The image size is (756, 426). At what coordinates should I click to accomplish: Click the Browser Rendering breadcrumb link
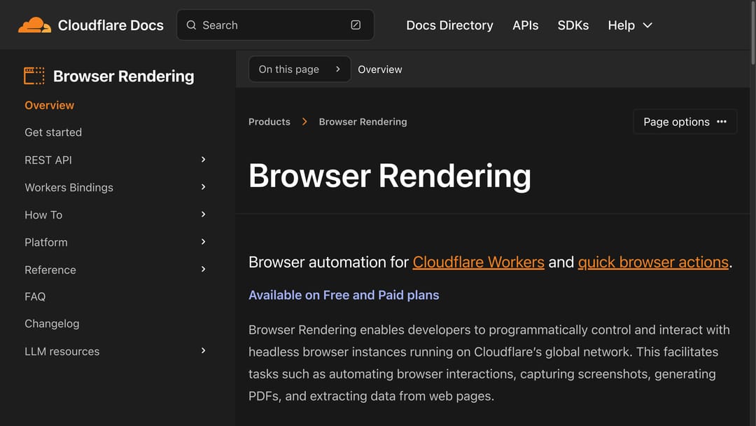363,122
